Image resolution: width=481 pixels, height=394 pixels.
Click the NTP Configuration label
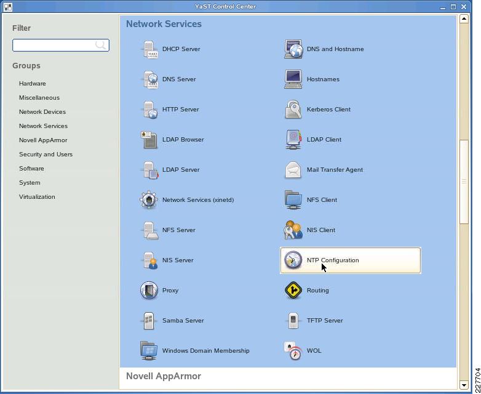pyautogui.click(x=333, y=260)
